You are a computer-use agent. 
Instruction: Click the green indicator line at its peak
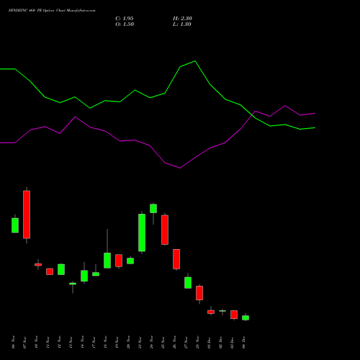tap(195, 61)
